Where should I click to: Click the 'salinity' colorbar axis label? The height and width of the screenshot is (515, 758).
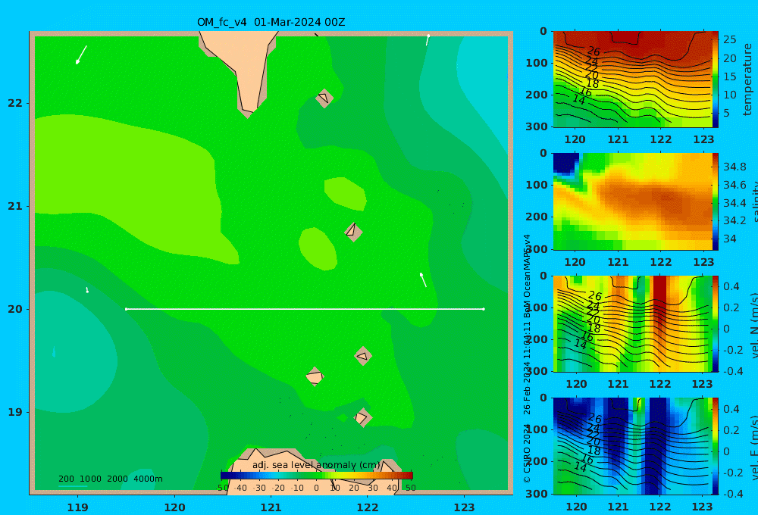[754, 201]
